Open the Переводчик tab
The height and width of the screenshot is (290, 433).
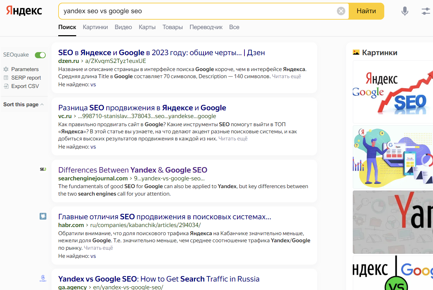(206, 27)
